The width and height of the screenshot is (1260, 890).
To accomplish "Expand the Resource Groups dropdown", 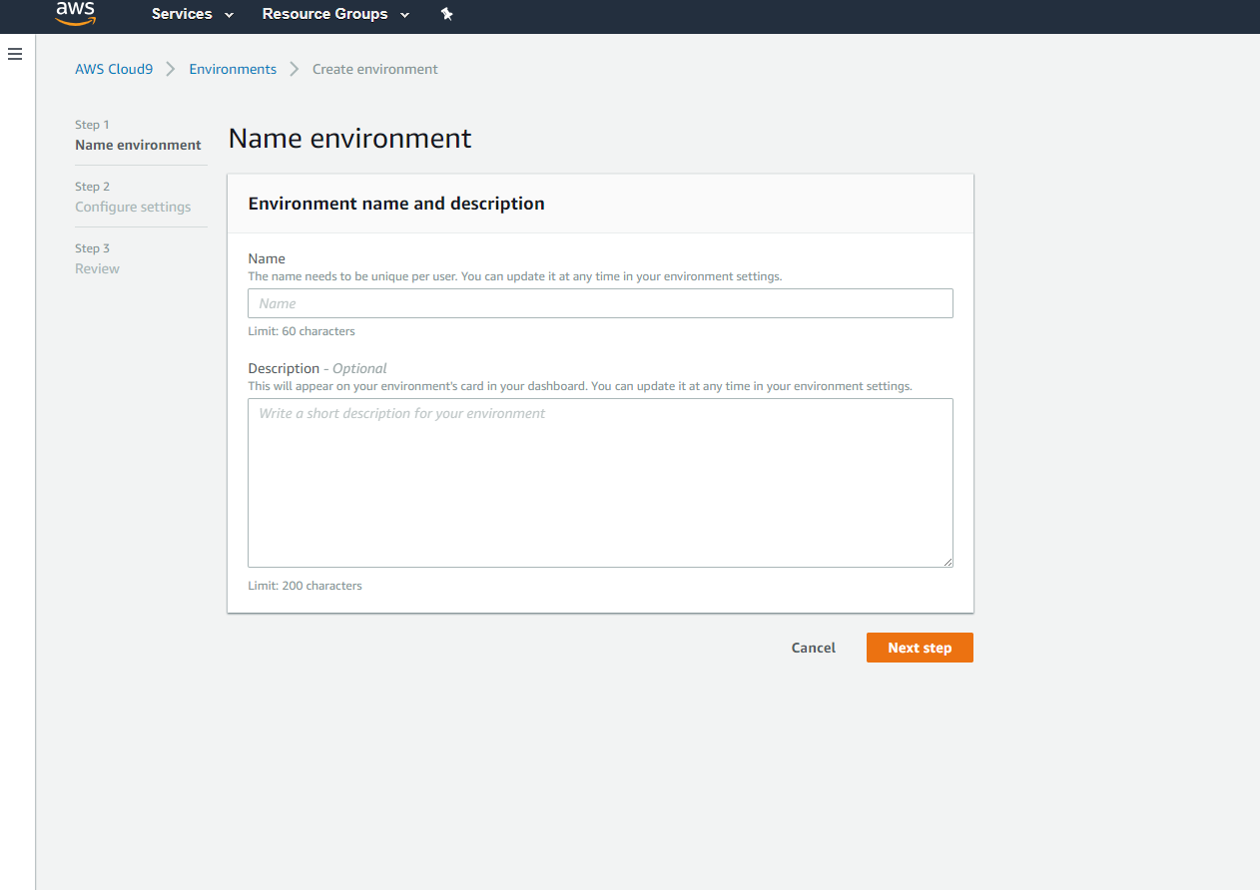I will click(x=335, y=14).
